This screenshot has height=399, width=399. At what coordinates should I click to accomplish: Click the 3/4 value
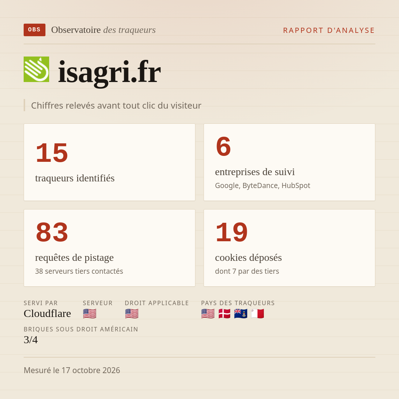tap(31, 340)
